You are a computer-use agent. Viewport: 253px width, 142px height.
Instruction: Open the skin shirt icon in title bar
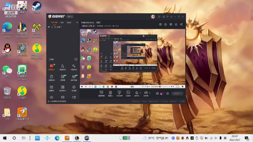tap(168, 17)
